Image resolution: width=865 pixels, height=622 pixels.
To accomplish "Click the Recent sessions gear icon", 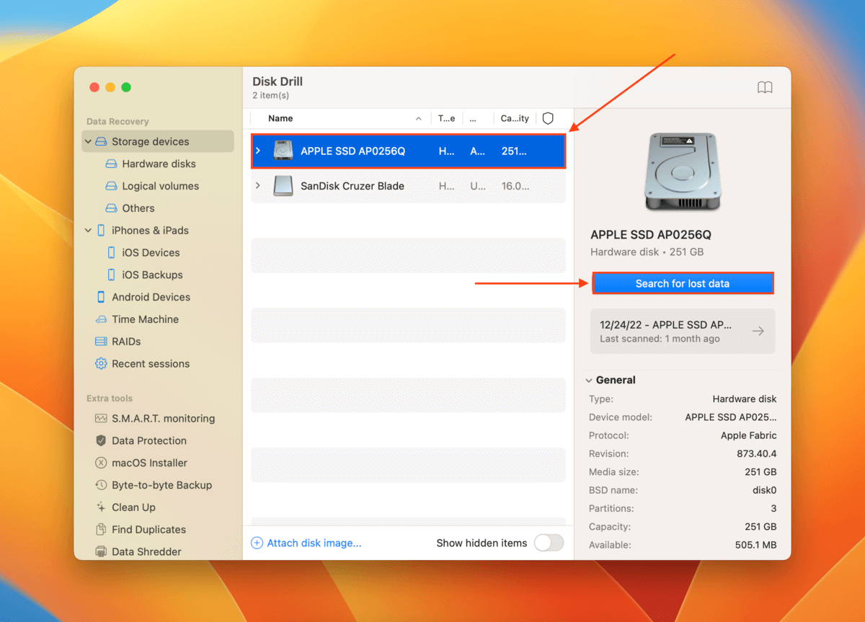I will coord(101,364).
